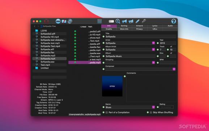
Task: Toggle the green dot beside Album Artist
Action: (x=103, y=50)
